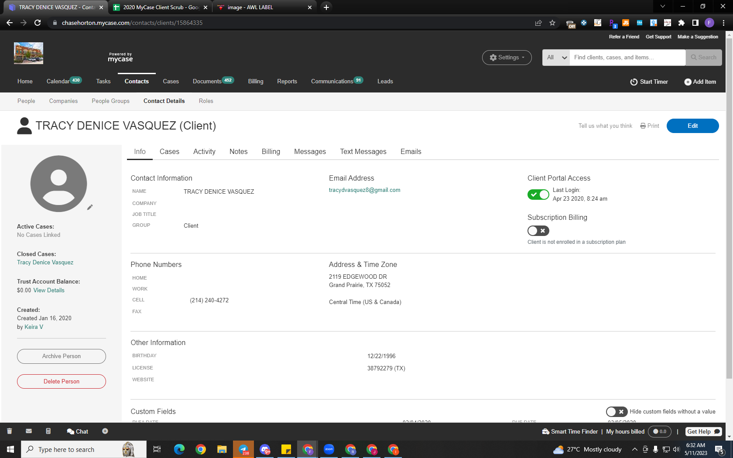Expand the All search filter dropdown
Image resolution: width=733 pixels, height=458 pixels.
[556, 58]
